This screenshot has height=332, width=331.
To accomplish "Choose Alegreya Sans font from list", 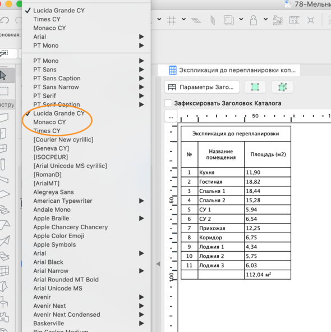I will click(x=53, y=192).
